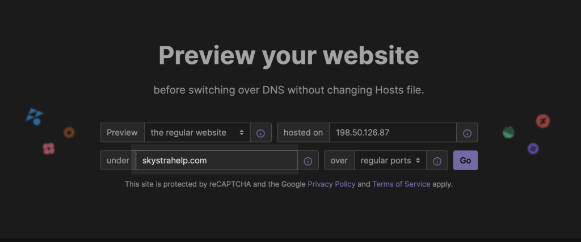Open the "the regular website" dropdown

pyautogui.click(x=197, y=133)
